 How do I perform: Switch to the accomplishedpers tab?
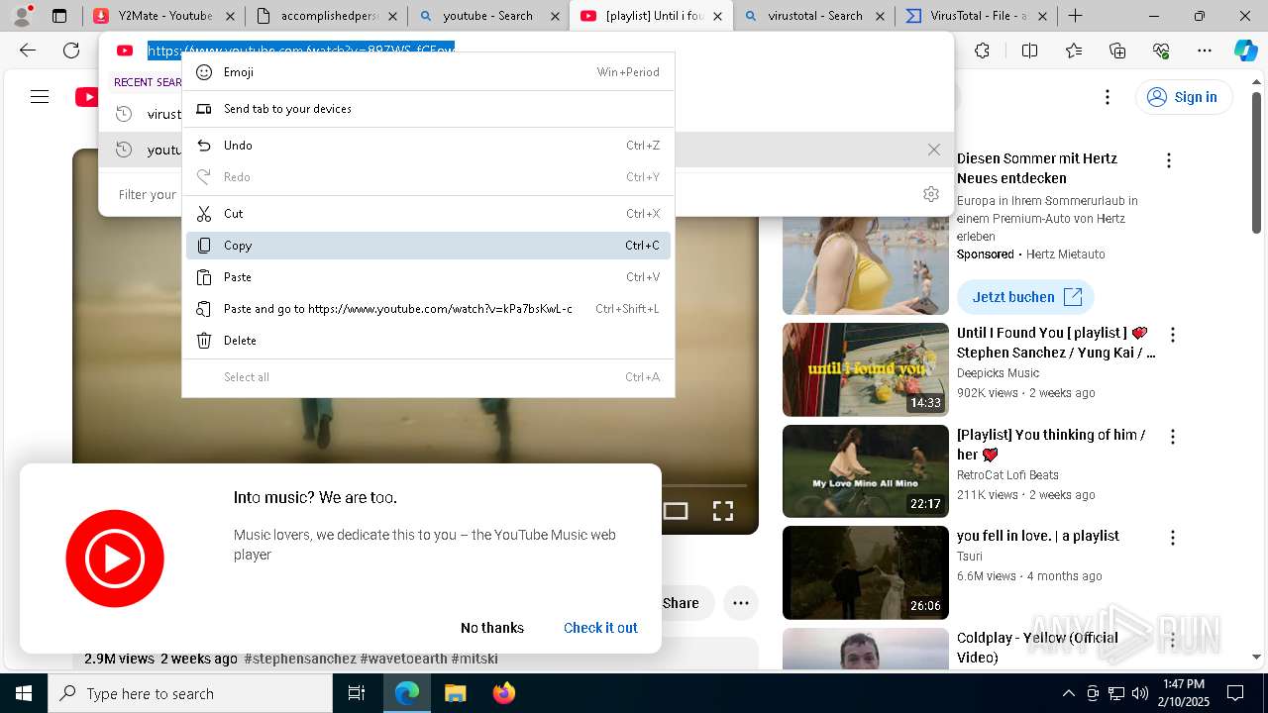tap(326, 16)
